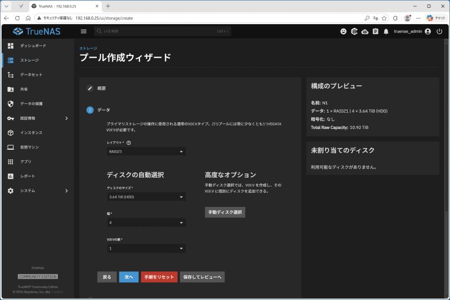Screen dimensions: 450x300
Task: Click the truenas_admin user account icon
Action: coord(428,31)
